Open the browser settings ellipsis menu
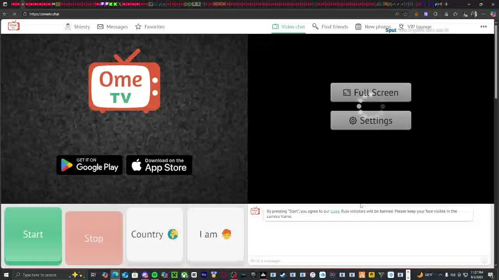 (x=483, y=14)
